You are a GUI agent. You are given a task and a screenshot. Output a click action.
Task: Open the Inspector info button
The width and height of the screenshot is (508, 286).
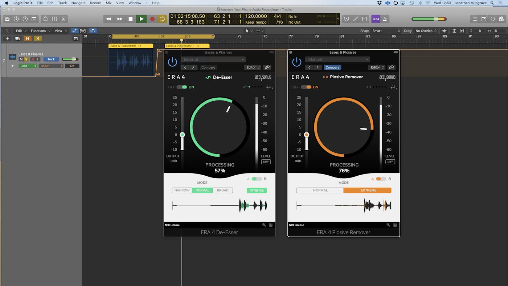pos(16,19)
